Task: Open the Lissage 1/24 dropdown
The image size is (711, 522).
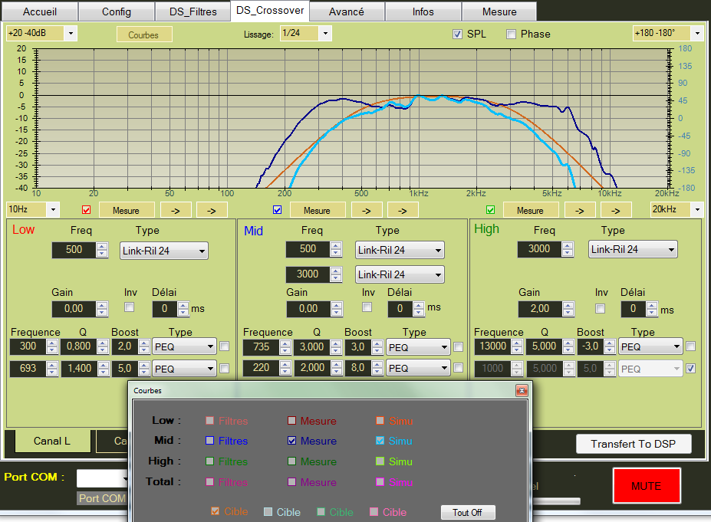Action: tap(325, 34)
